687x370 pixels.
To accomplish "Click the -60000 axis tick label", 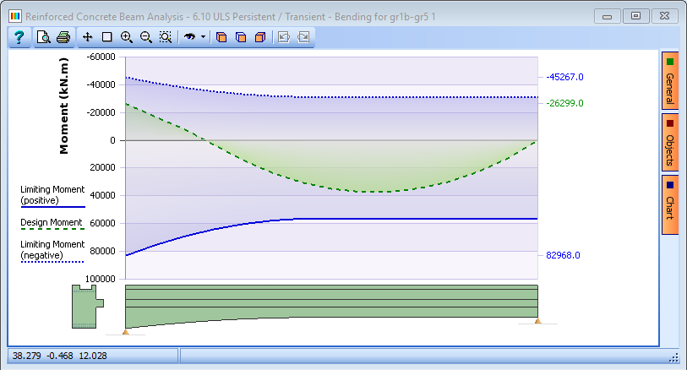I will click(101, 57).
